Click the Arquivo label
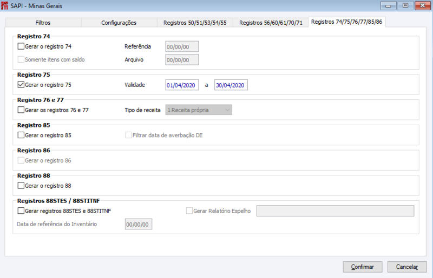The height and width of the screenshot is (278, 433). [134, 59]
